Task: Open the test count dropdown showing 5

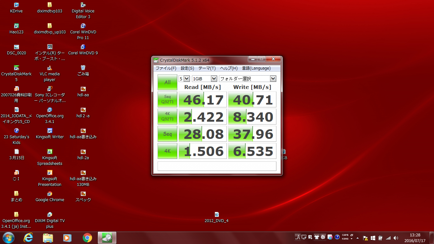Action: (x=184, y=78)
